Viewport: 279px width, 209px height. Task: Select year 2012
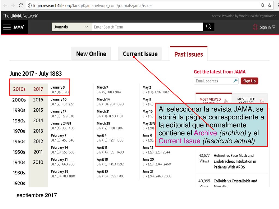38,141
